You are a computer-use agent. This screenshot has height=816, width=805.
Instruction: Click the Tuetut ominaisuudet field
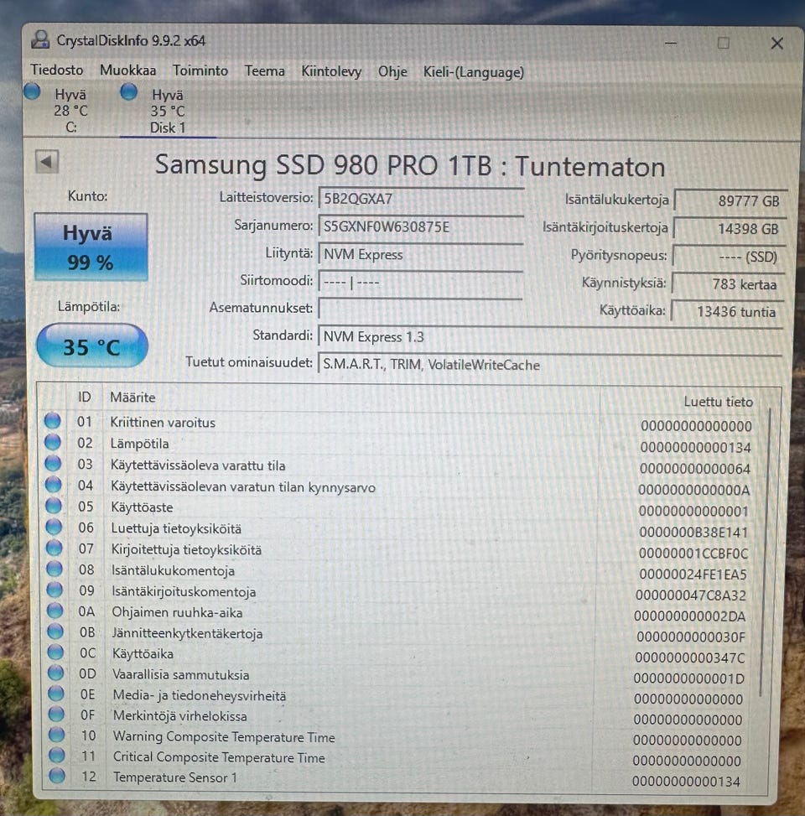point(550,364)
